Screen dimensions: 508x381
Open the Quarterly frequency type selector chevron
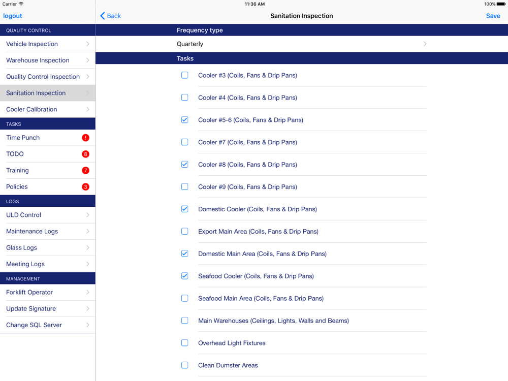pos(425,44)
